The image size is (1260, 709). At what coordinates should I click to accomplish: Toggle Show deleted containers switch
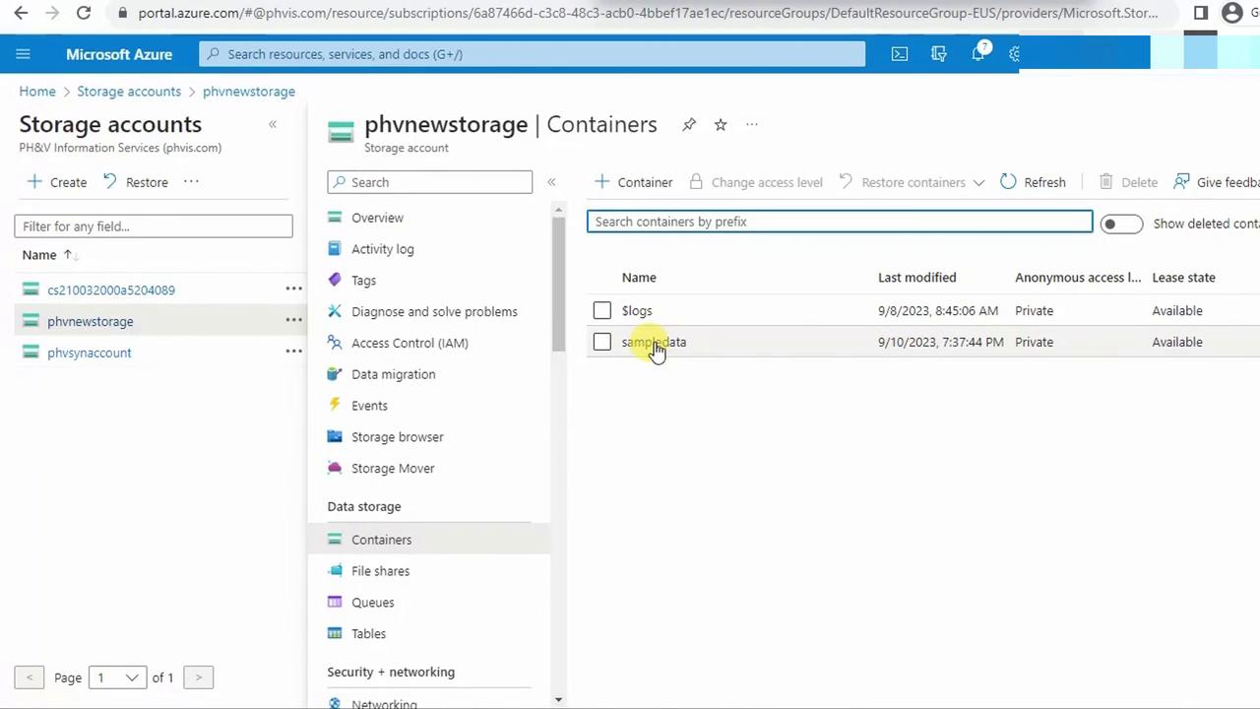(x=1121, y=224)
